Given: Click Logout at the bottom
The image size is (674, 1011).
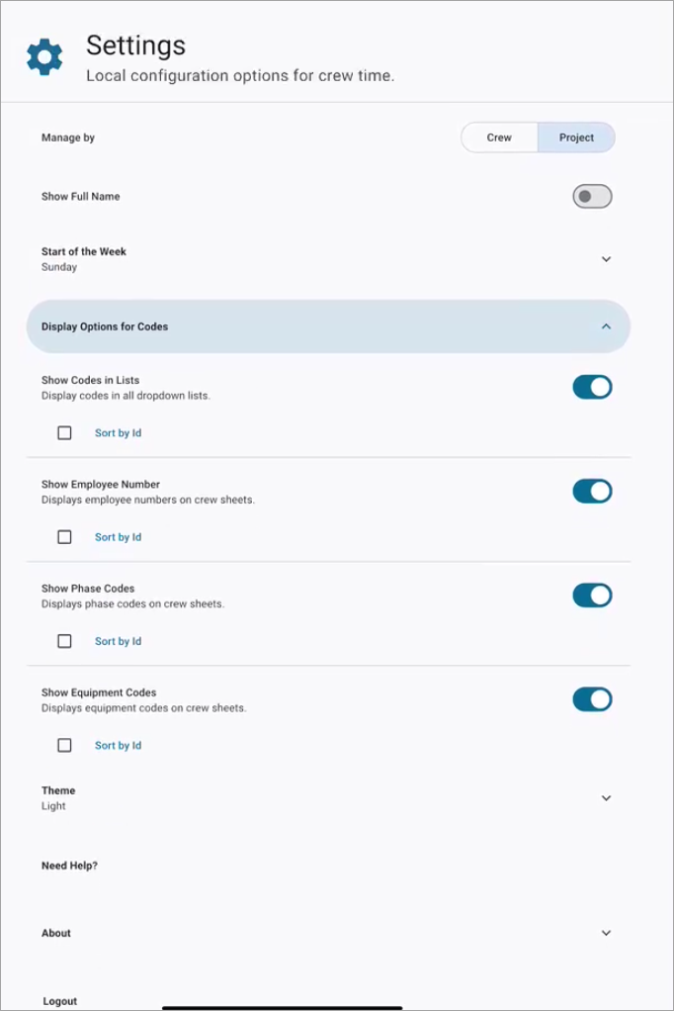Looking at the screenshot, I should 59,1000.
